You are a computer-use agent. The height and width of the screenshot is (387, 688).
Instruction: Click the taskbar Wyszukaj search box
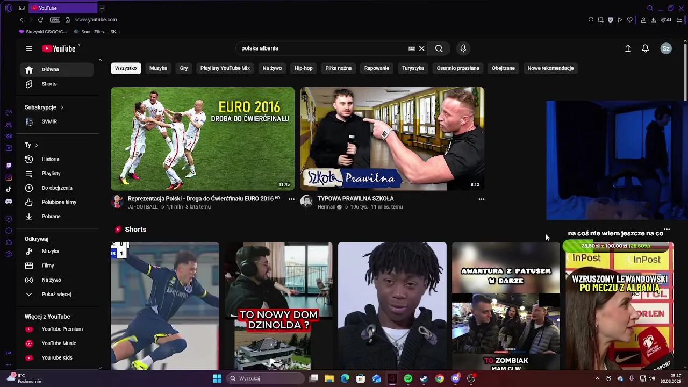(x=267, y=379)
